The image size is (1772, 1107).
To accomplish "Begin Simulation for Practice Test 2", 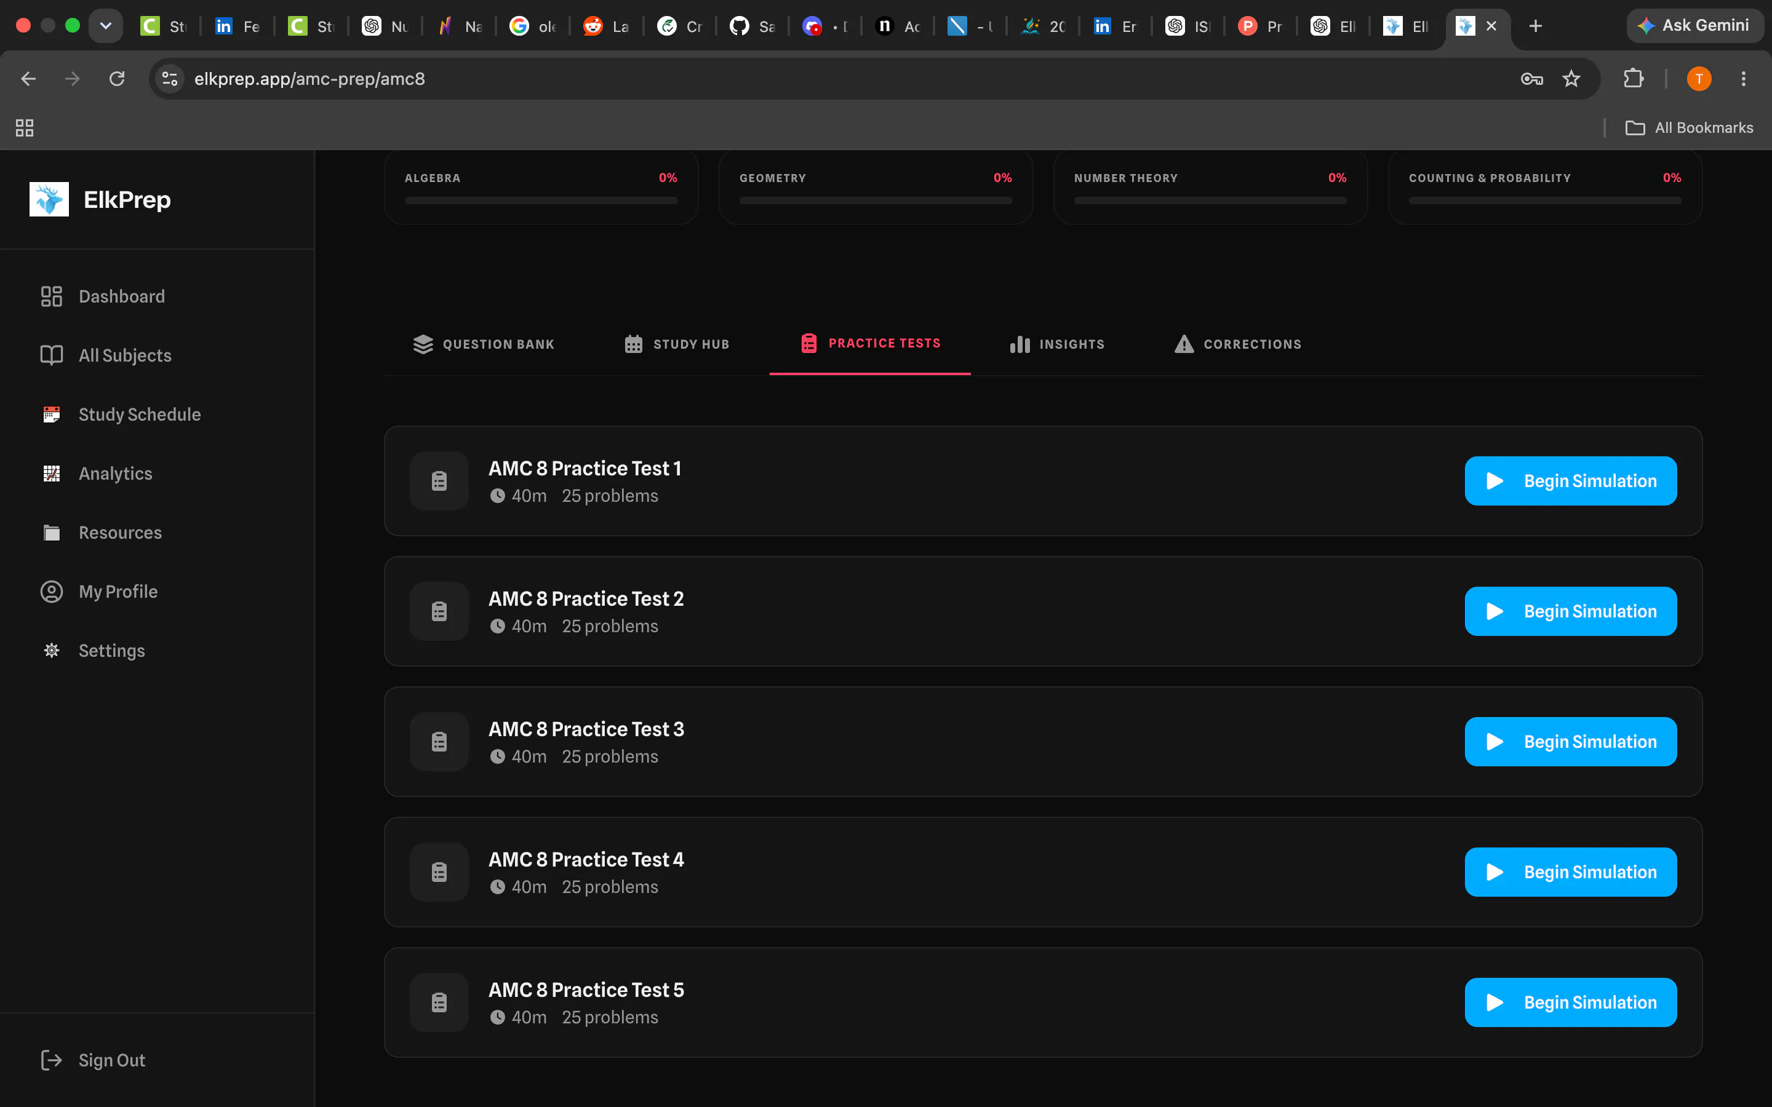I will pos(1571,611).
